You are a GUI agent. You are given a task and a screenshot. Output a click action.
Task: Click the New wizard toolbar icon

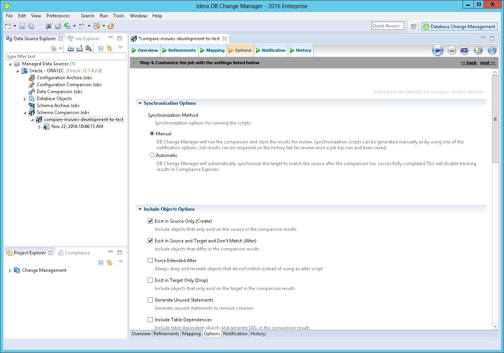pyautogui.click(x=8, y=26)
